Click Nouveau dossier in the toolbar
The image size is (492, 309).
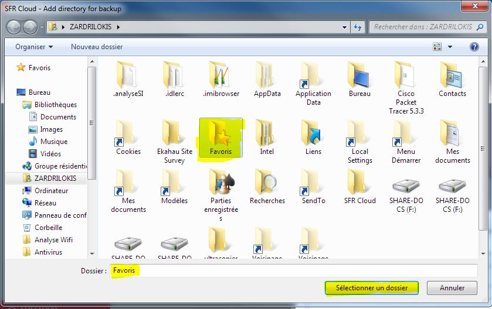[97, 47]
